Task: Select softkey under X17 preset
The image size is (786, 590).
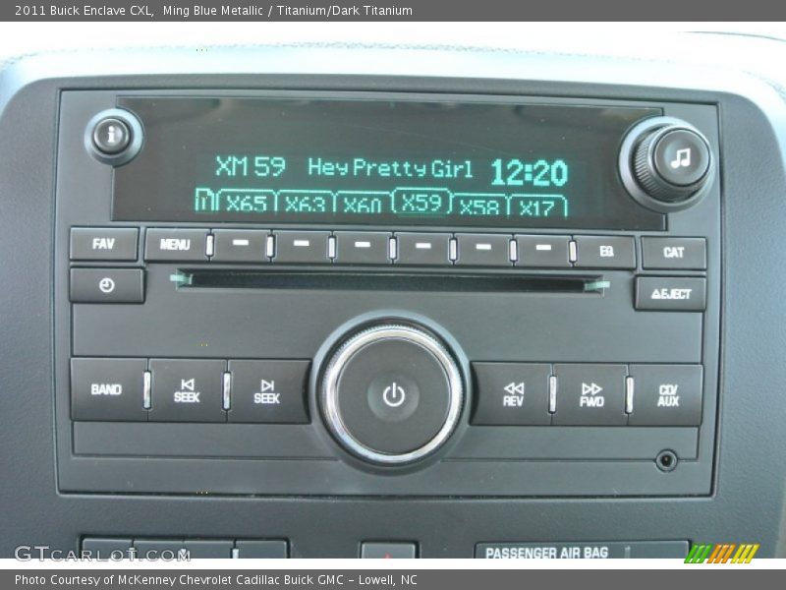Action: point(543,251)
